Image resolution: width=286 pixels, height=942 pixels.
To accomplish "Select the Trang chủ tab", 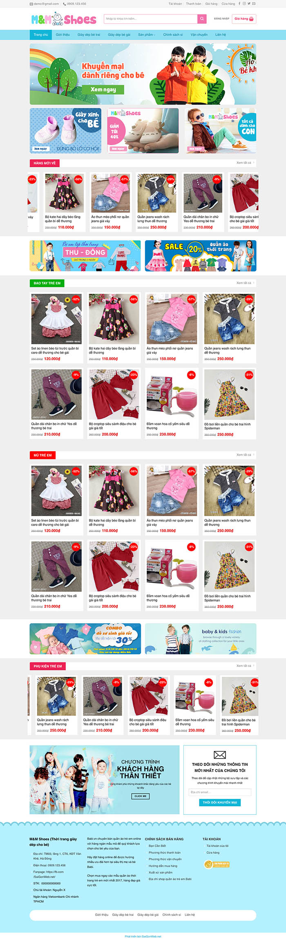I will point(41,35).
